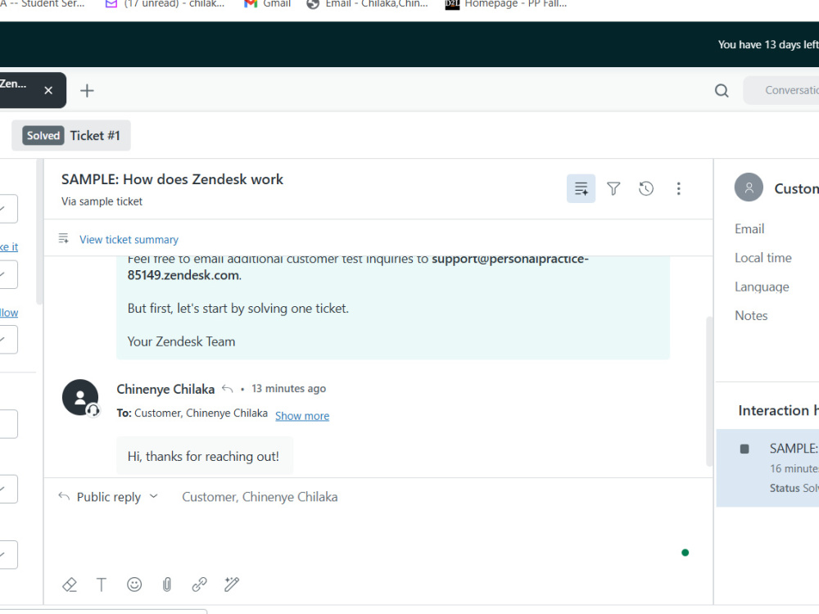Click recipient field Customer, Chinenye Chilaka
The height and width of the screenshot is (614, 819).
coord(260,497)
